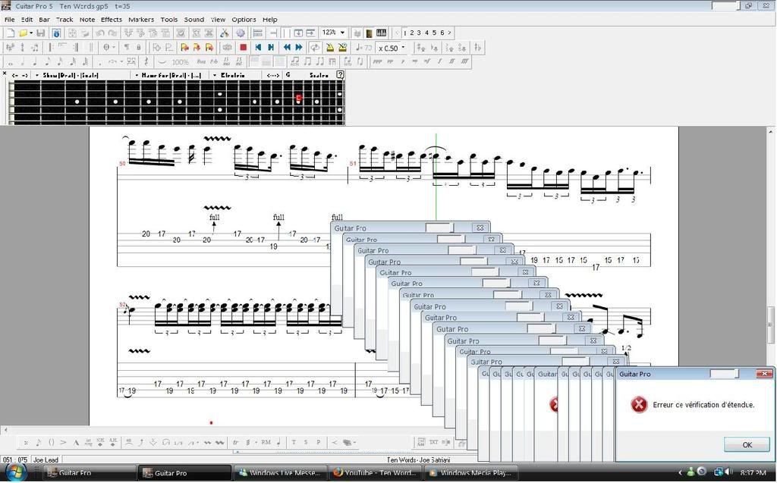Select the fff dynamic icon
The image size is (777, 483).
[464, 62]
